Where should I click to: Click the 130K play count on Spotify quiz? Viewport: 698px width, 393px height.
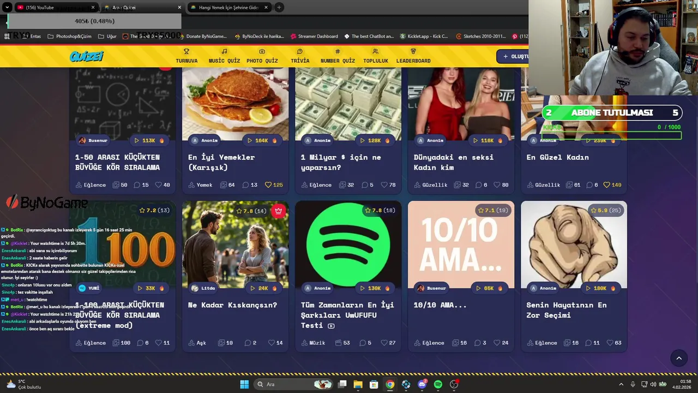(375, 288)
